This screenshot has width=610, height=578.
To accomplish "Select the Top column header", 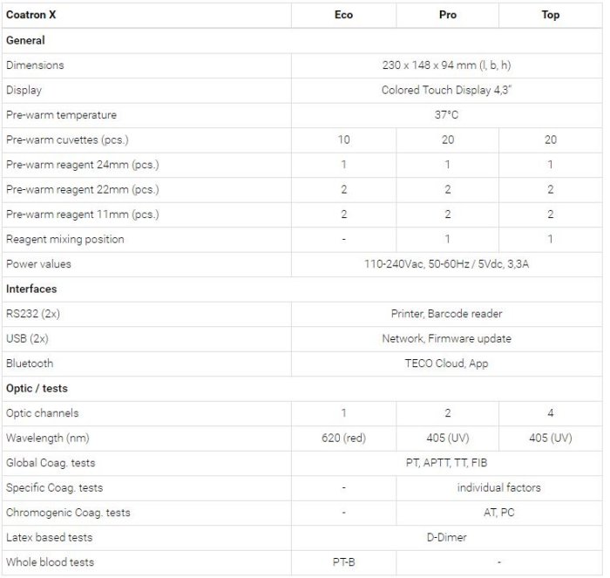I will click(x=550, y=15).
